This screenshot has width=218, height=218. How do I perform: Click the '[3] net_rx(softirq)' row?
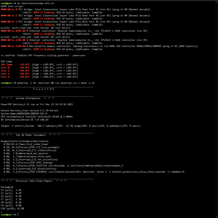coord(30,159)
